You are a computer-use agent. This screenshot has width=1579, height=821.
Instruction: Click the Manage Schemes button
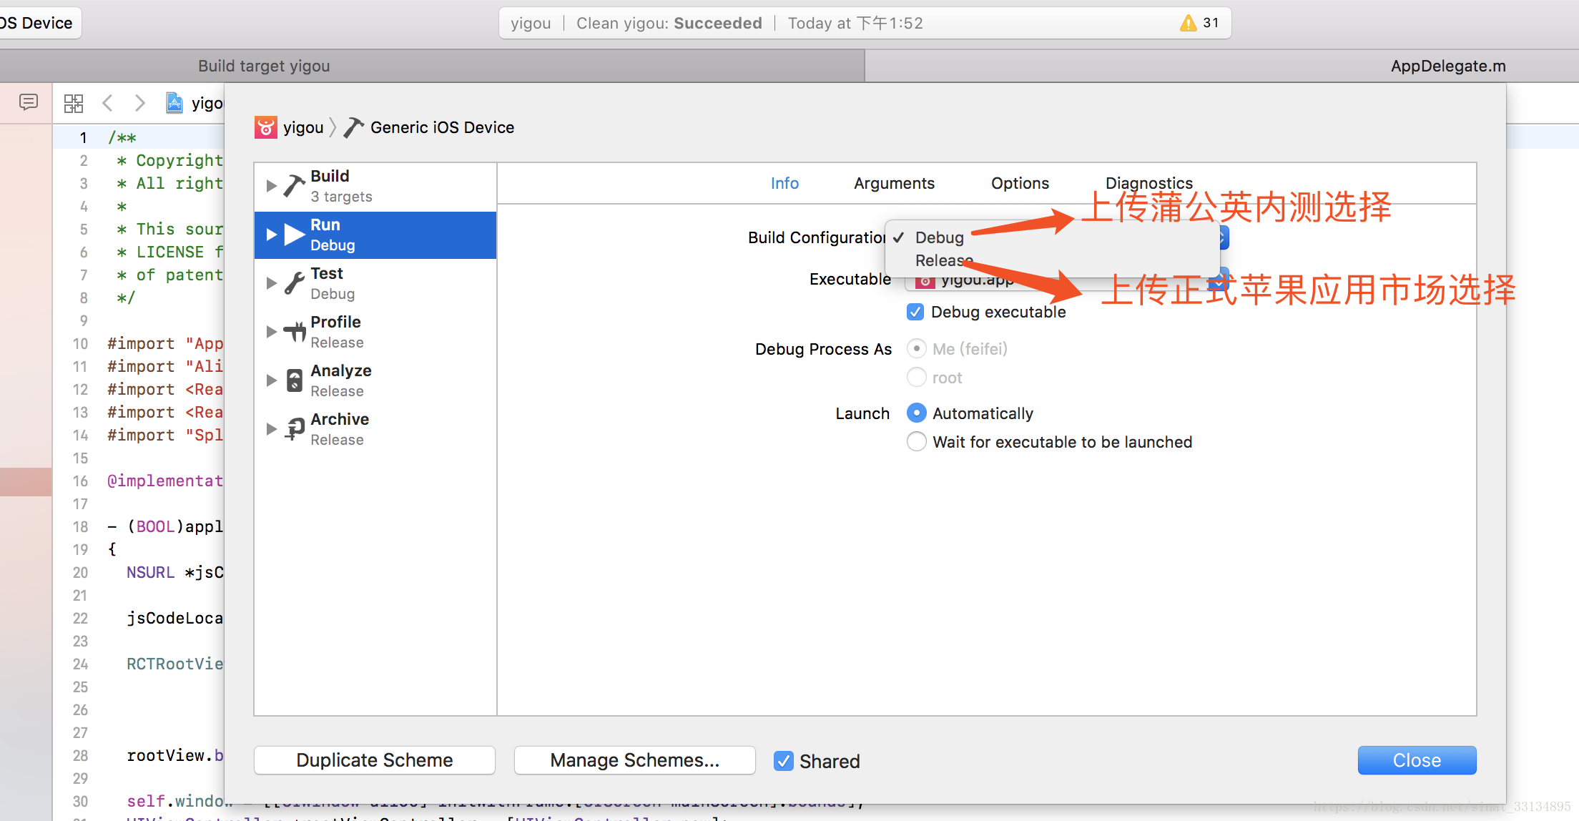(634, 760)
